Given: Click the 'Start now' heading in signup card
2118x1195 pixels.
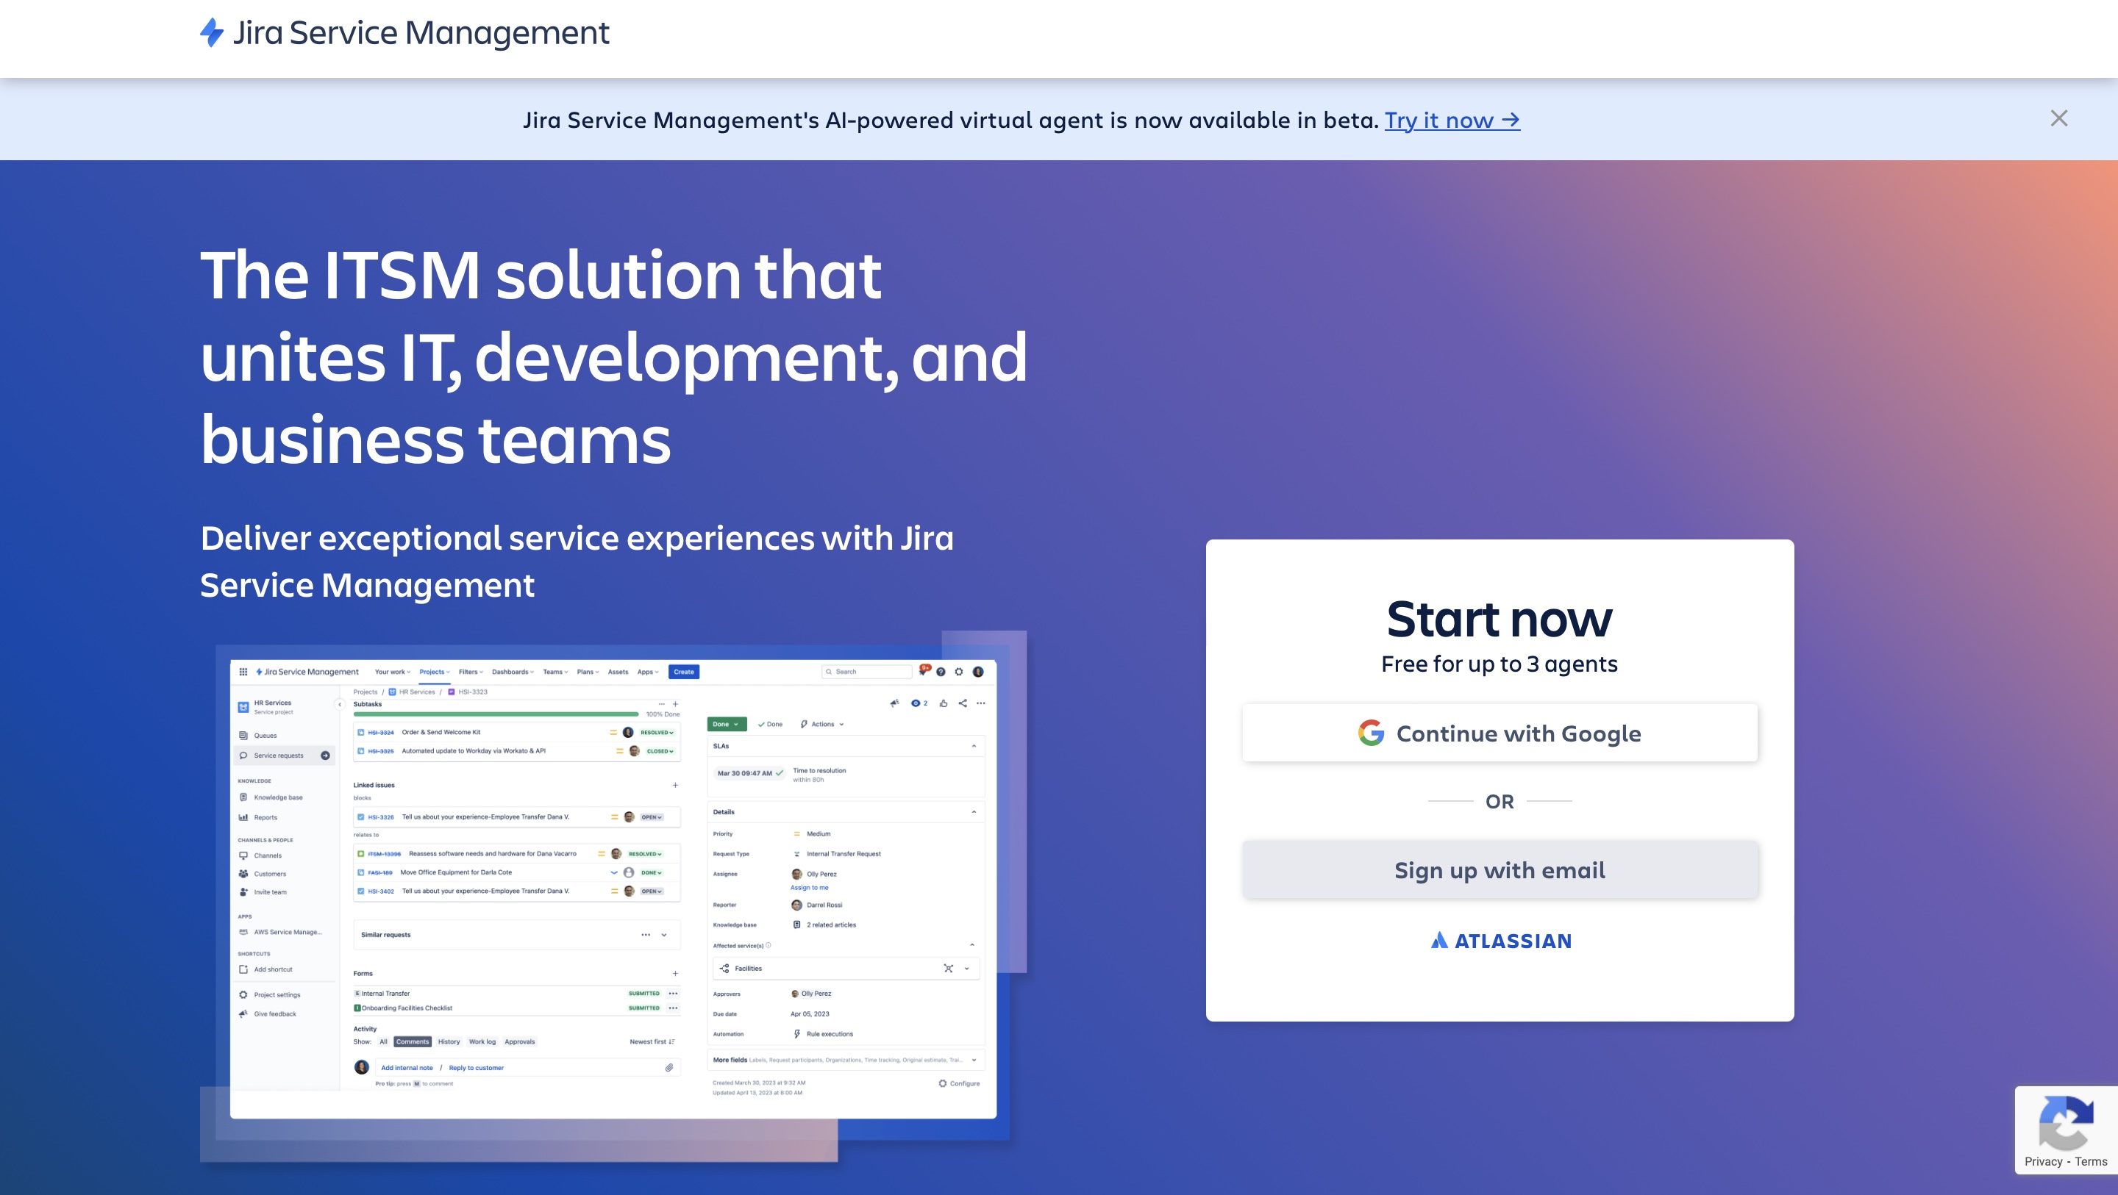Looking at the screenshot, I should [1499, 618].
